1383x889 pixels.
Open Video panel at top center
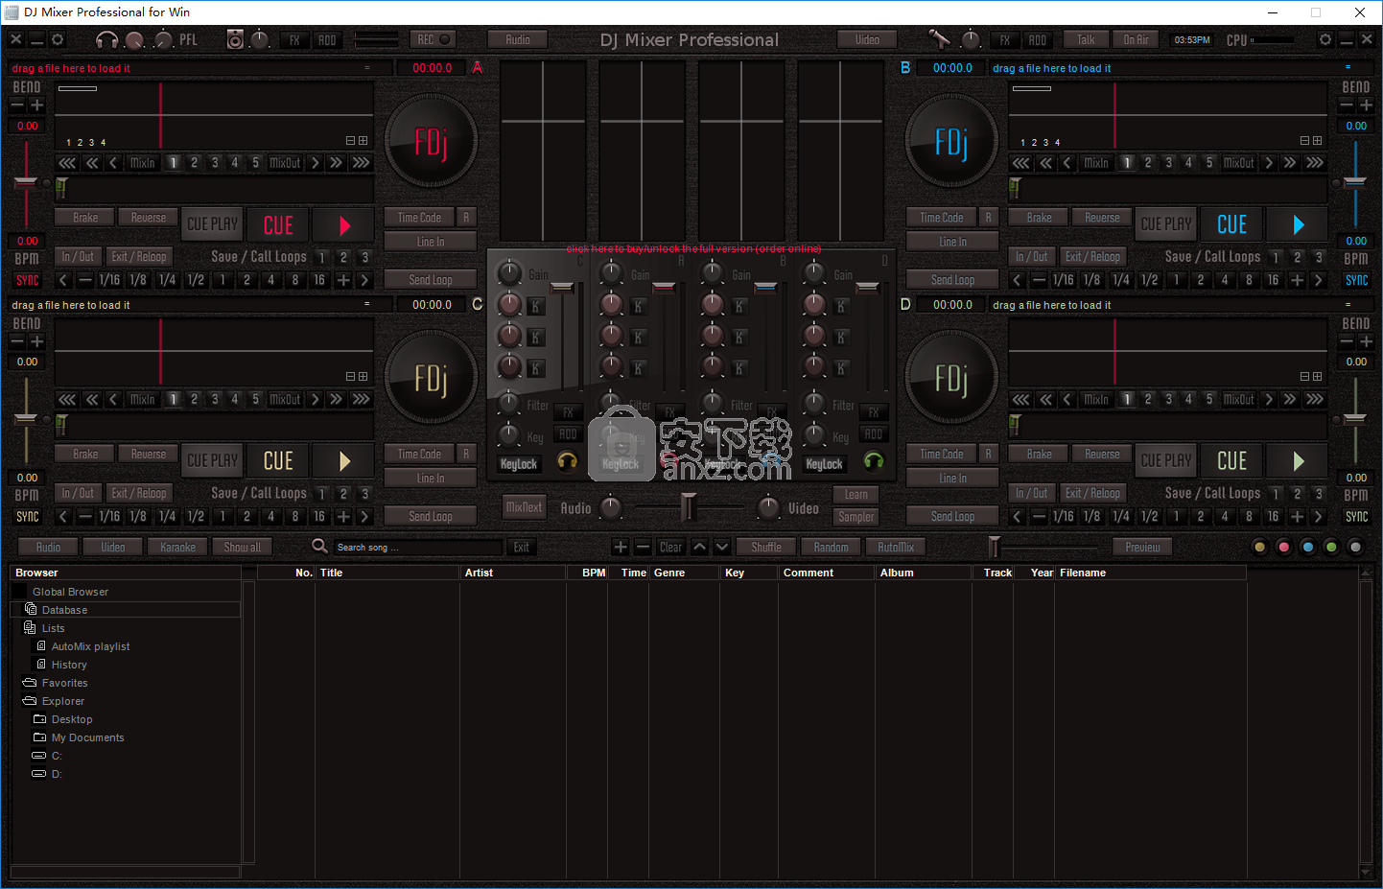click(x=867, y=39)
